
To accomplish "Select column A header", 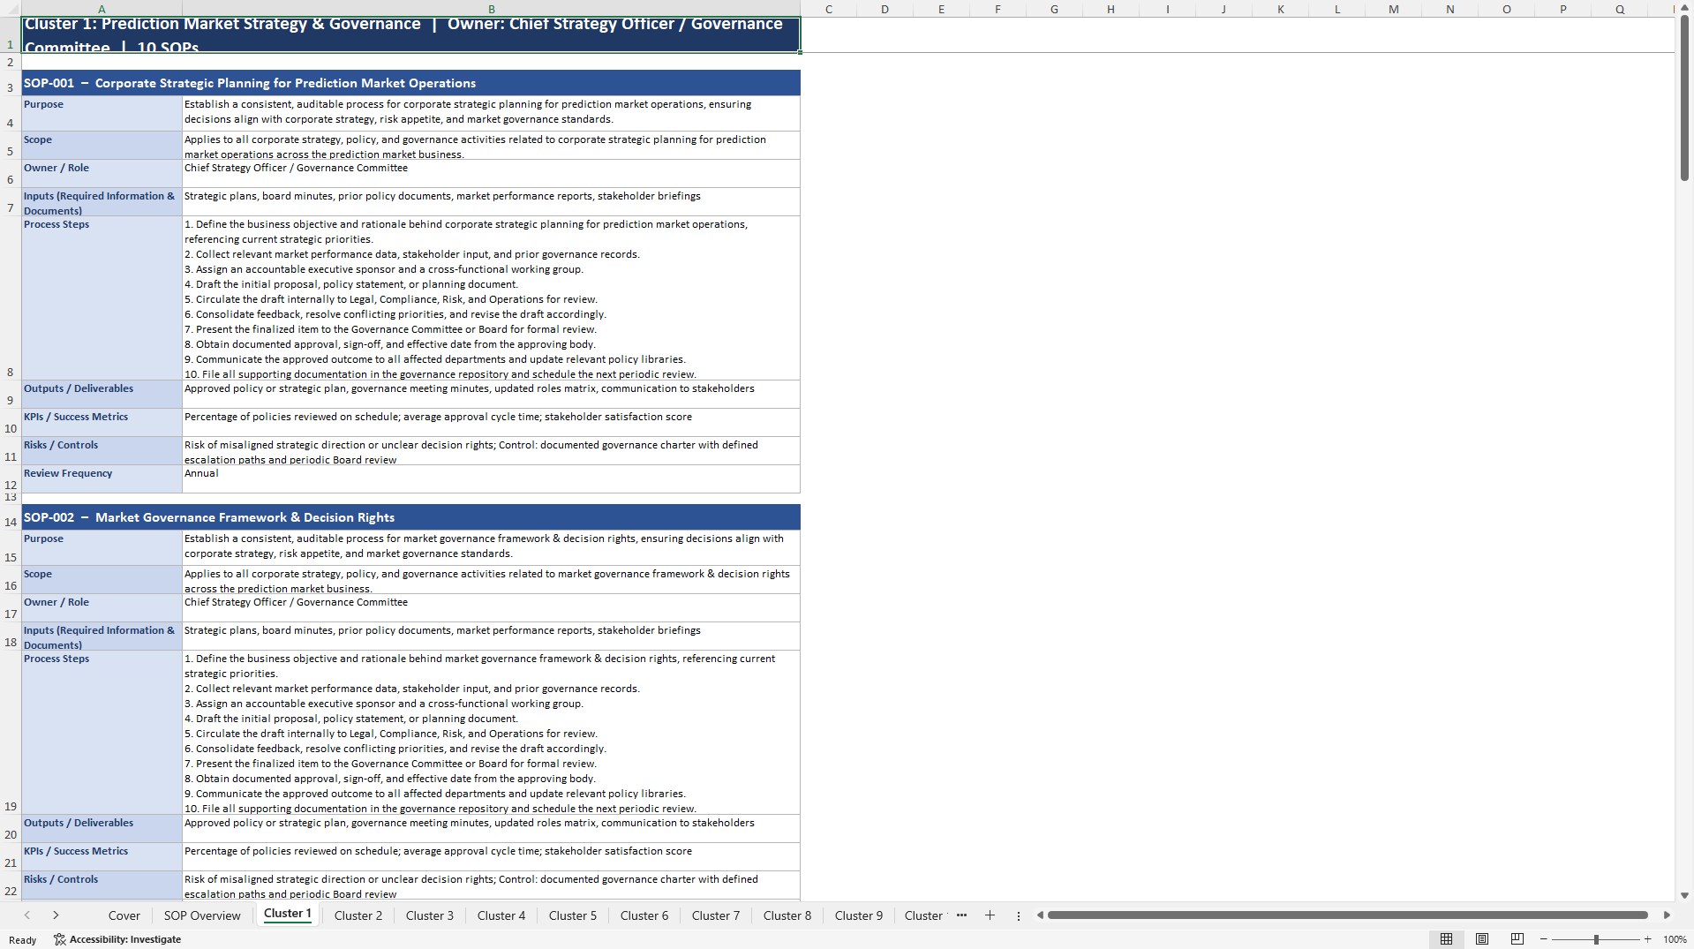I will coord(102,9).
